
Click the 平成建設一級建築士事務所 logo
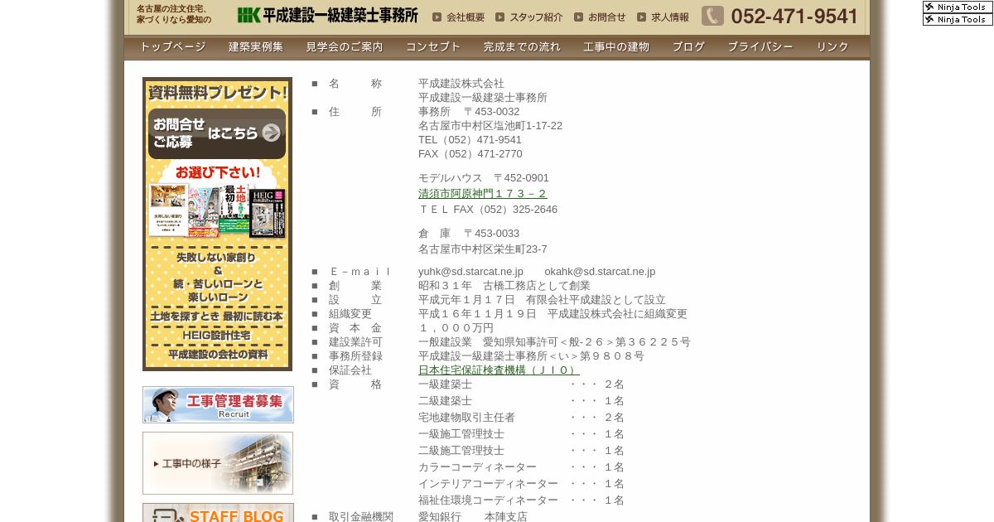click(327, 15)
